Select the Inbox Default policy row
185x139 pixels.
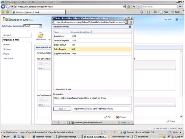[92, 45]
